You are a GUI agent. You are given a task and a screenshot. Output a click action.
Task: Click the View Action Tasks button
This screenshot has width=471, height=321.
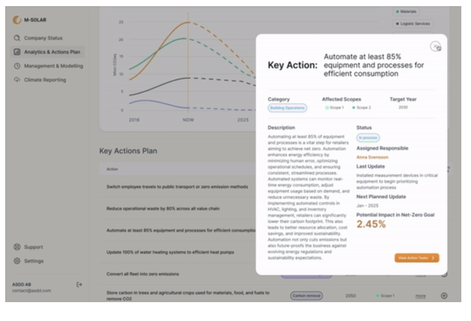(416, 258)
